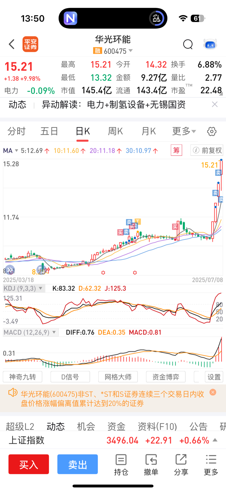Tap the 电力 sector -0.09% link
Image resolution: width=226 pixels, height=492 pixels.
click(29, 90)
